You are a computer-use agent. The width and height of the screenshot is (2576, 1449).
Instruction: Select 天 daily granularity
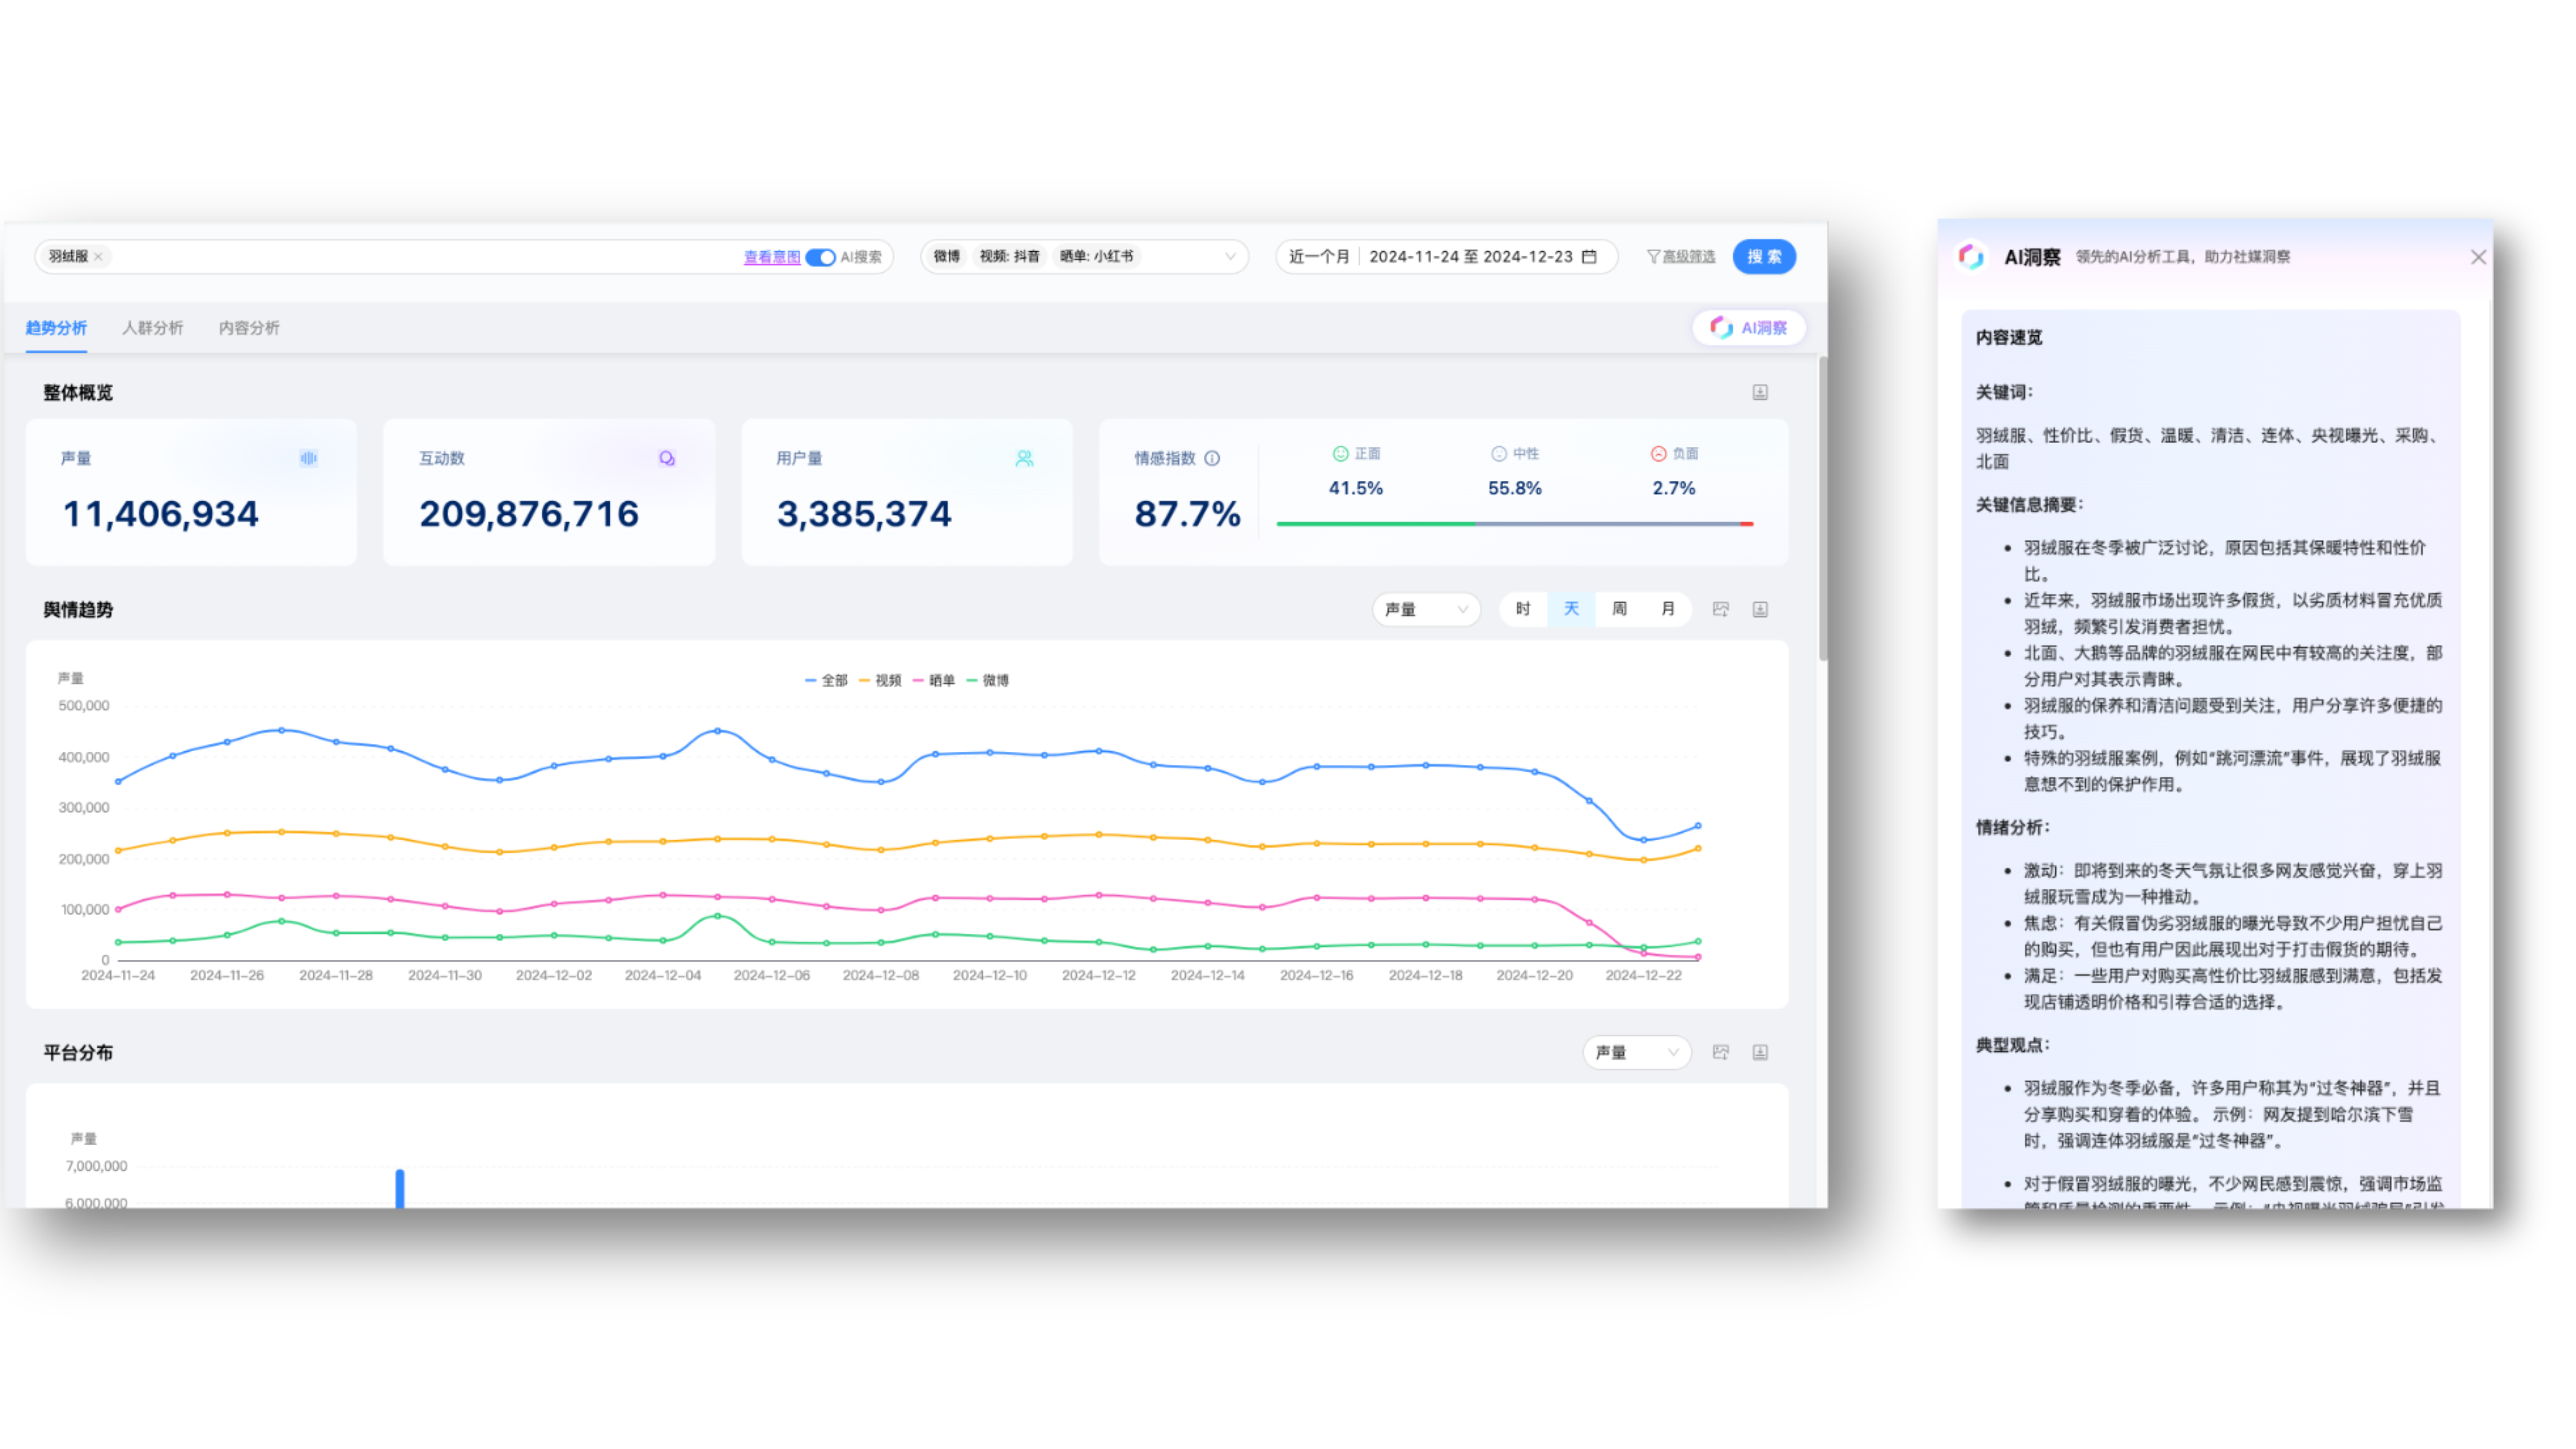pyautogui.click(x=1571, y=609)
